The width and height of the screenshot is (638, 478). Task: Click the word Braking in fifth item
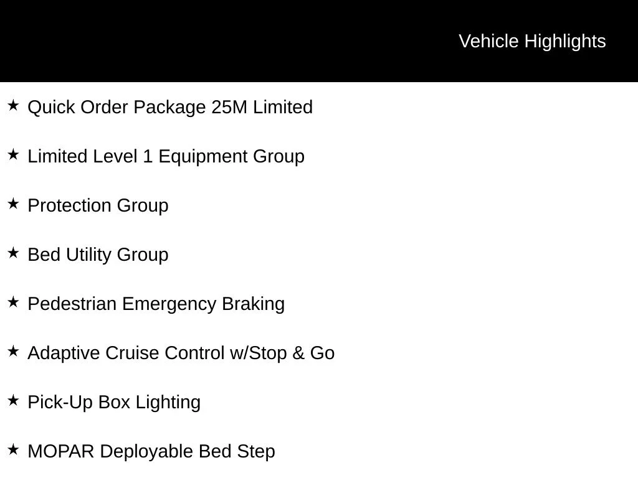[253, 304]
